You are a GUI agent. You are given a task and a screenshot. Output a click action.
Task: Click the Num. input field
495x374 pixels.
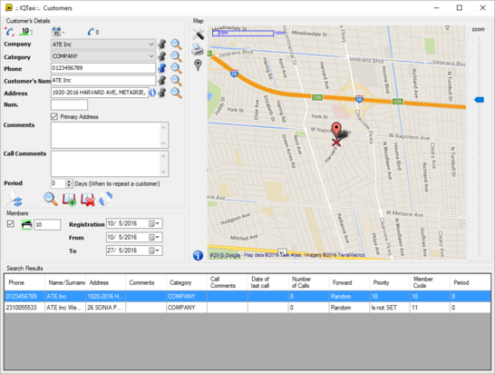click(69, 104)
